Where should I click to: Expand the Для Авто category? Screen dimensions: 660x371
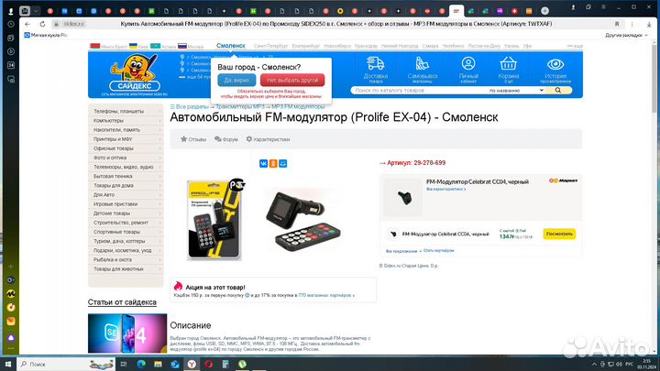coord(126,195)
